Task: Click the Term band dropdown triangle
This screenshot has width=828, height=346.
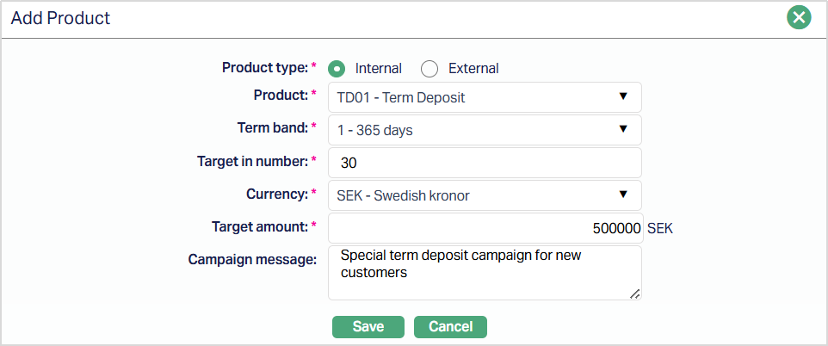Action: (x=623, y=129)
